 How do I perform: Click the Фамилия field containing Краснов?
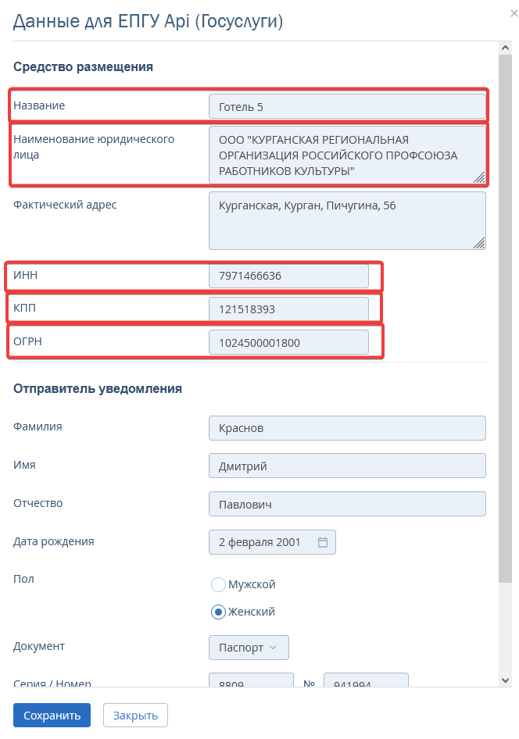coord(347,428)
